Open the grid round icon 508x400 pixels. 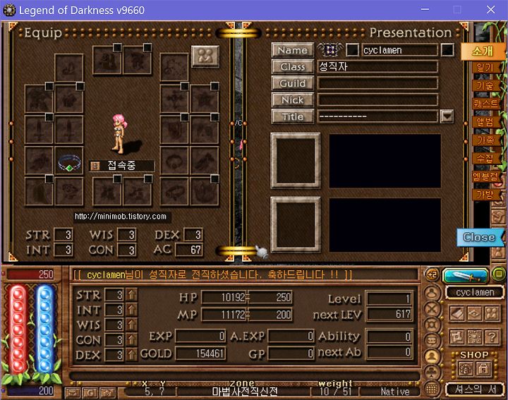432,388
